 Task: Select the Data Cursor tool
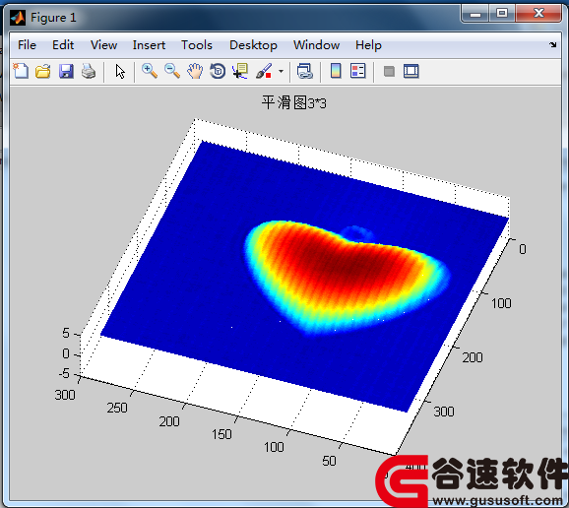[240, 71]
